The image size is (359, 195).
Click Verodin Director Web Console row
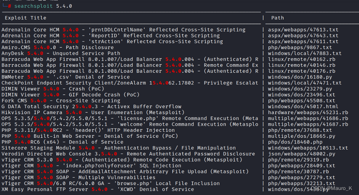[x=128, y=154]
